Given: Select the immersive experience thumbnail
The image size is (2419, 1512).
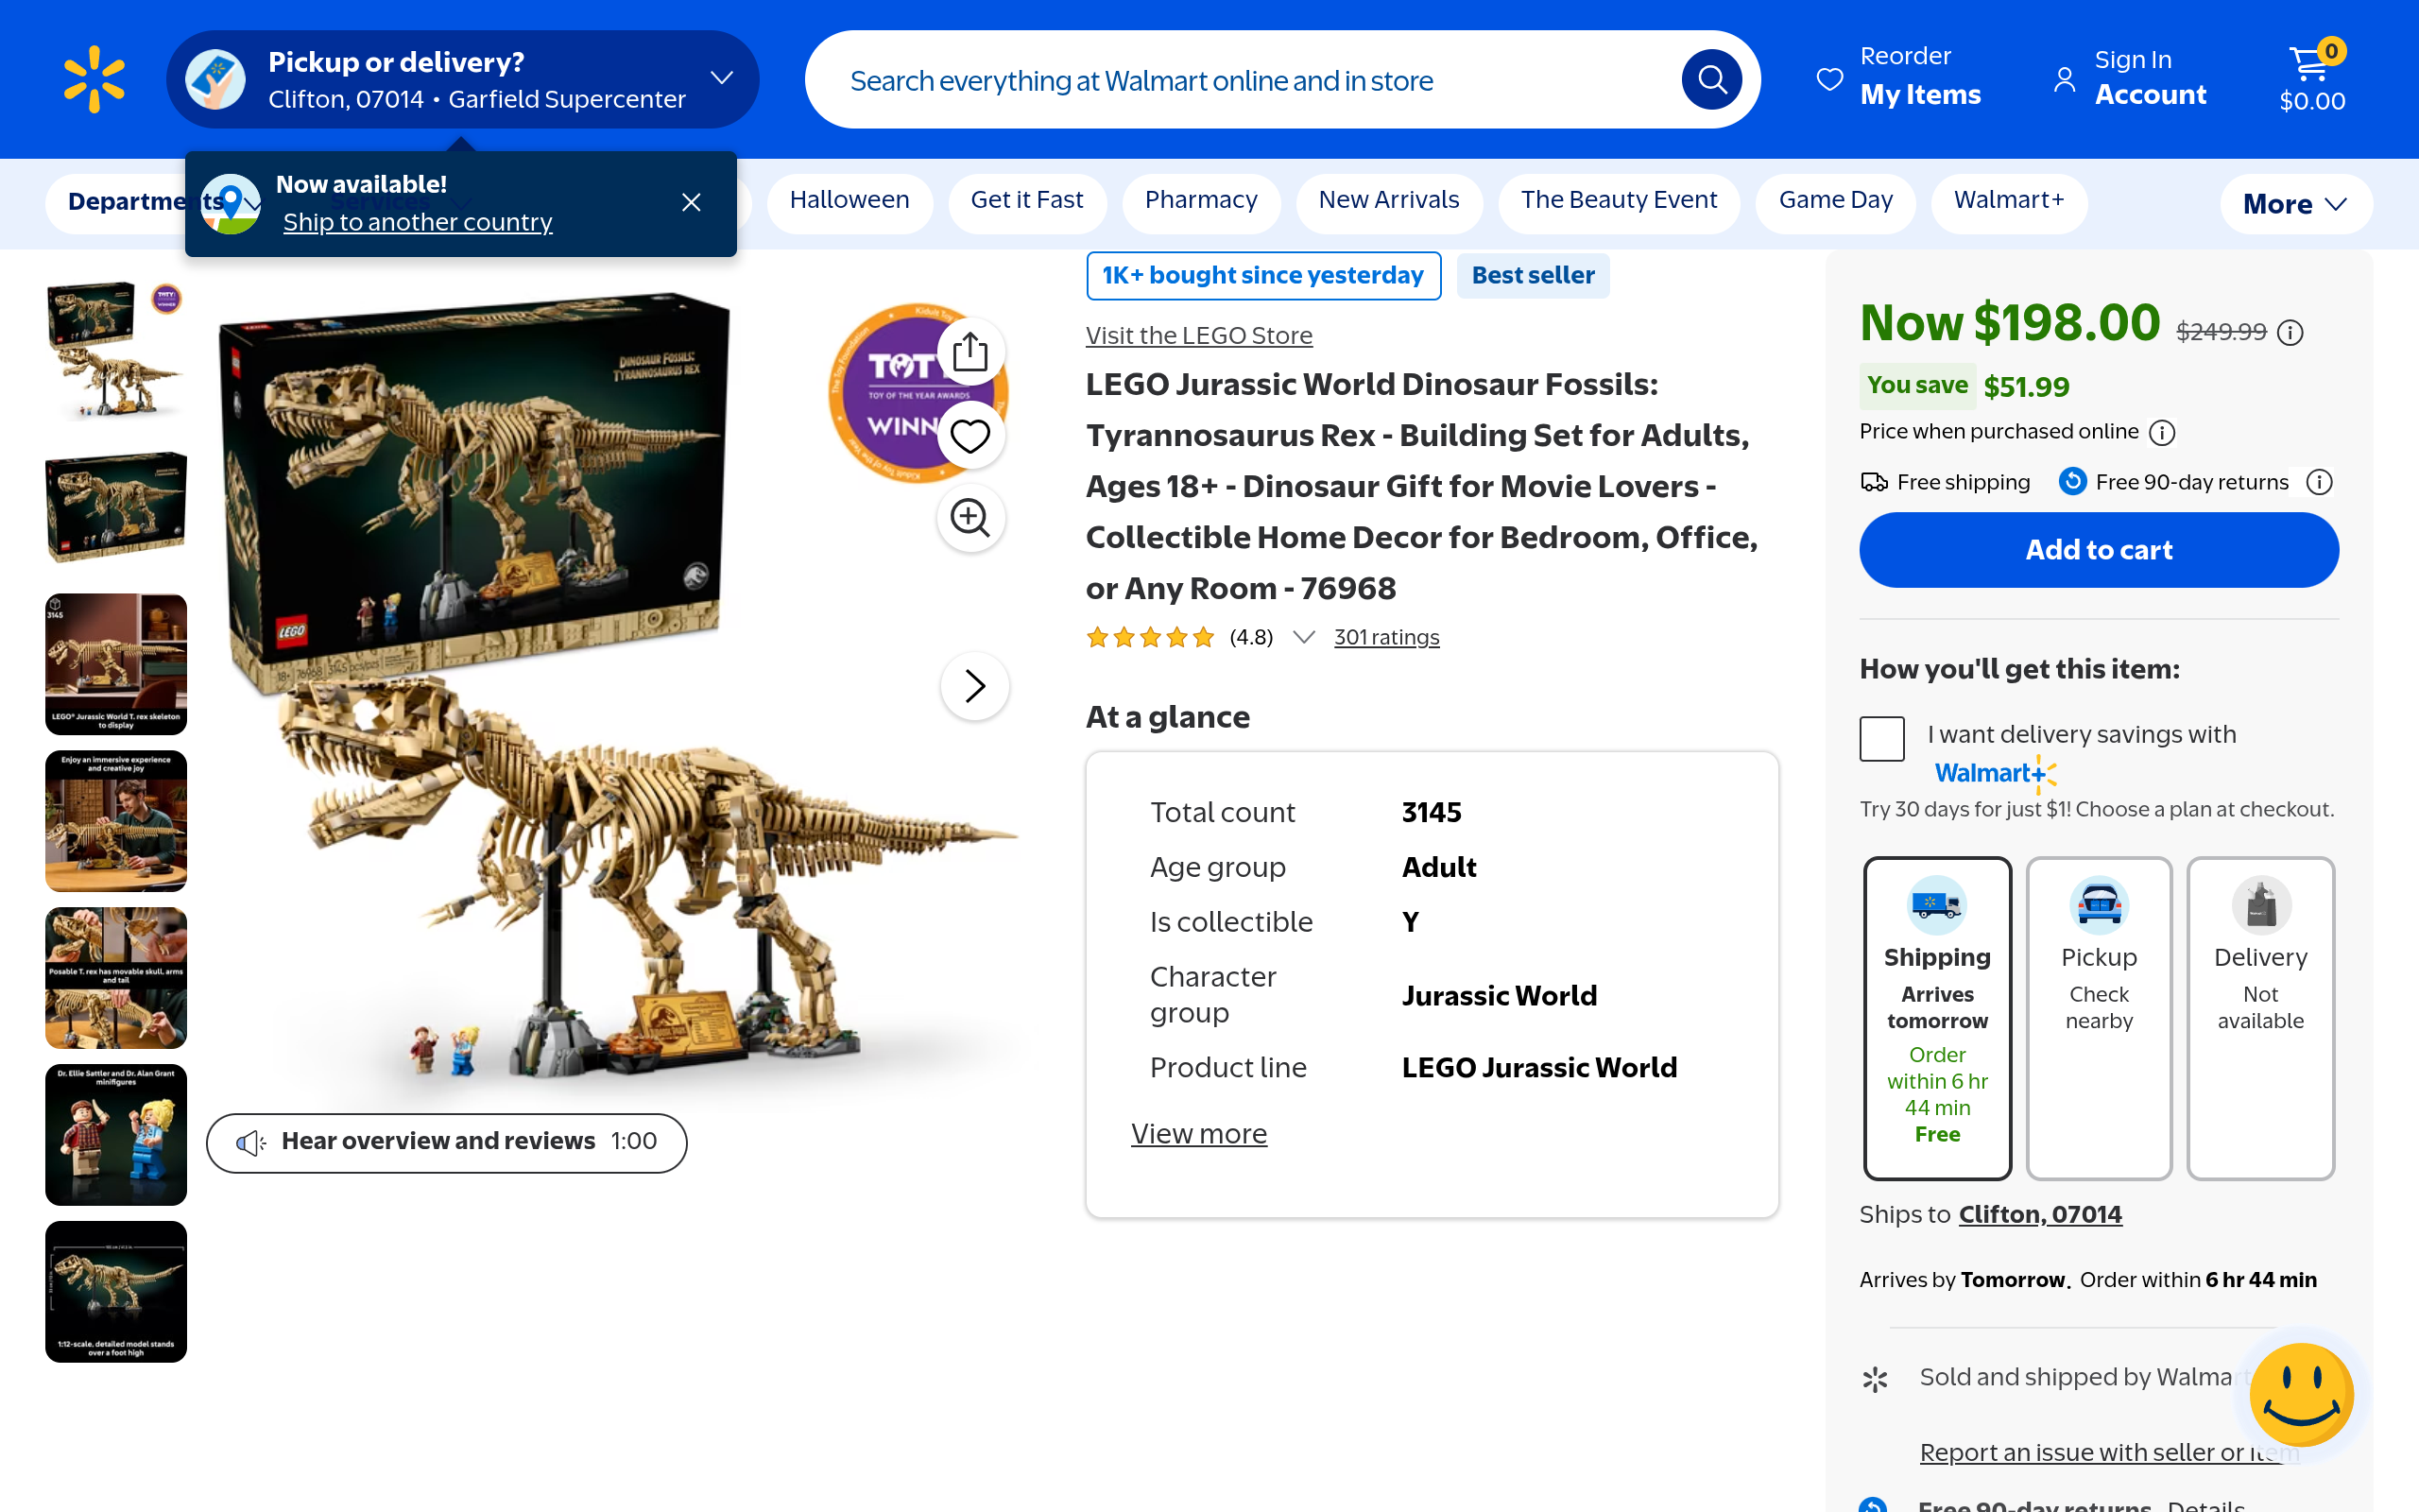Looking at the screenshot, I should coord(116,821).
